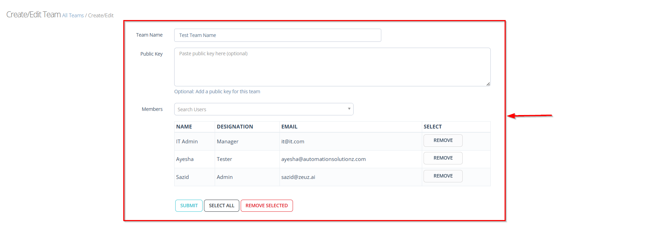Click the SELECT column header
658x248 pixels.
433,127
